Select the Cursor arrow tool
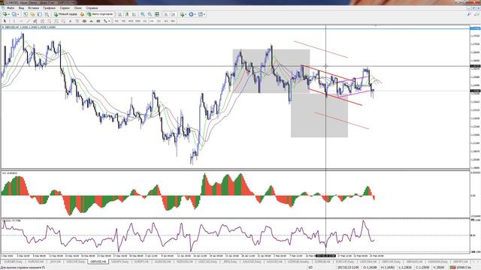 pos(5,21)
